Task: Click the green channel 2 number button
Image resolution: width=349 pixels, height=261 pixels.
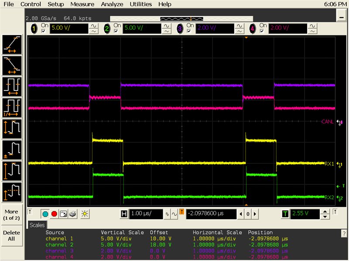Action: (107, 29)
